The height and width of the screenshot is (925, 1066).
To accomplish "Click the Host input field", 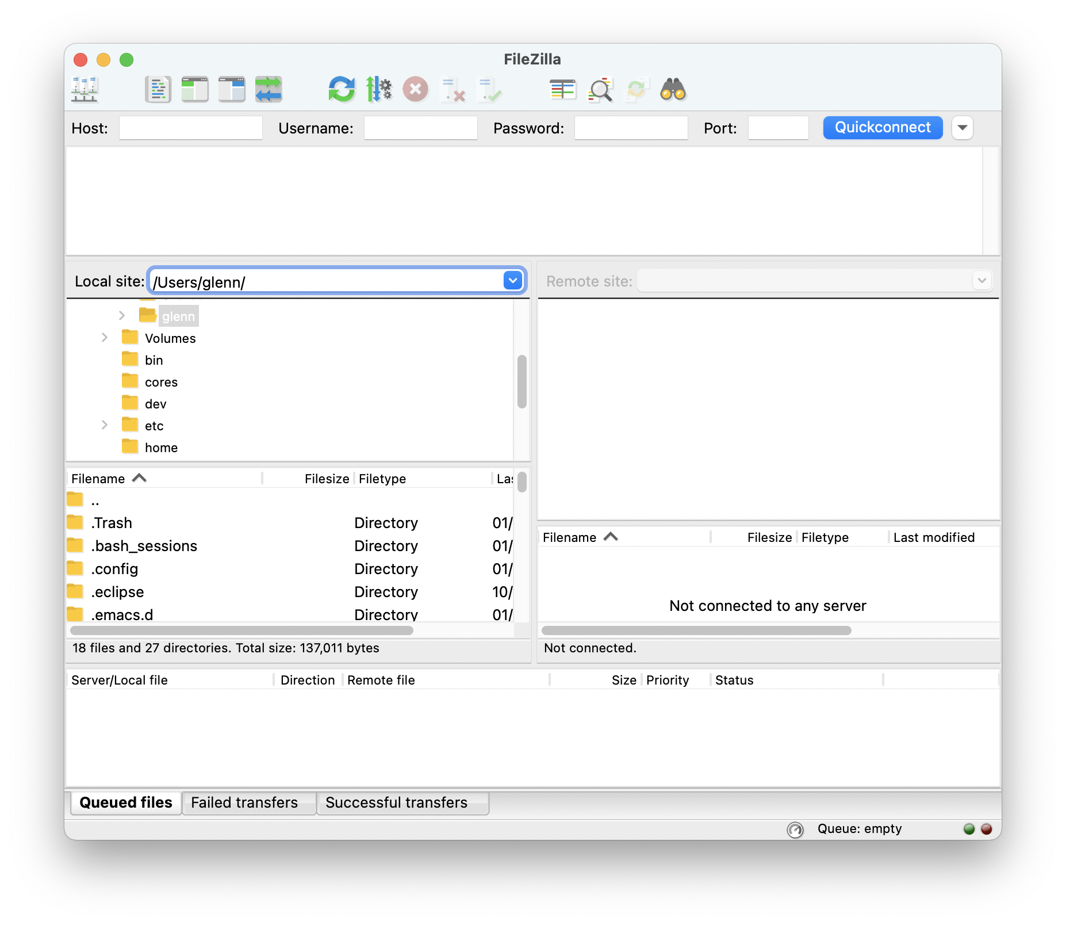I will click(x=191, y=128).
